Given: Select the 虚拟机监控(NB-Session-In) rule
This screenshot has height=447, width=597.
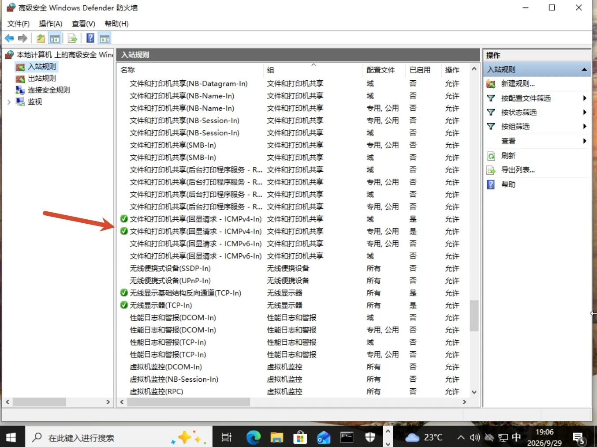Looking at the screenshot, I should coord(174,379).
